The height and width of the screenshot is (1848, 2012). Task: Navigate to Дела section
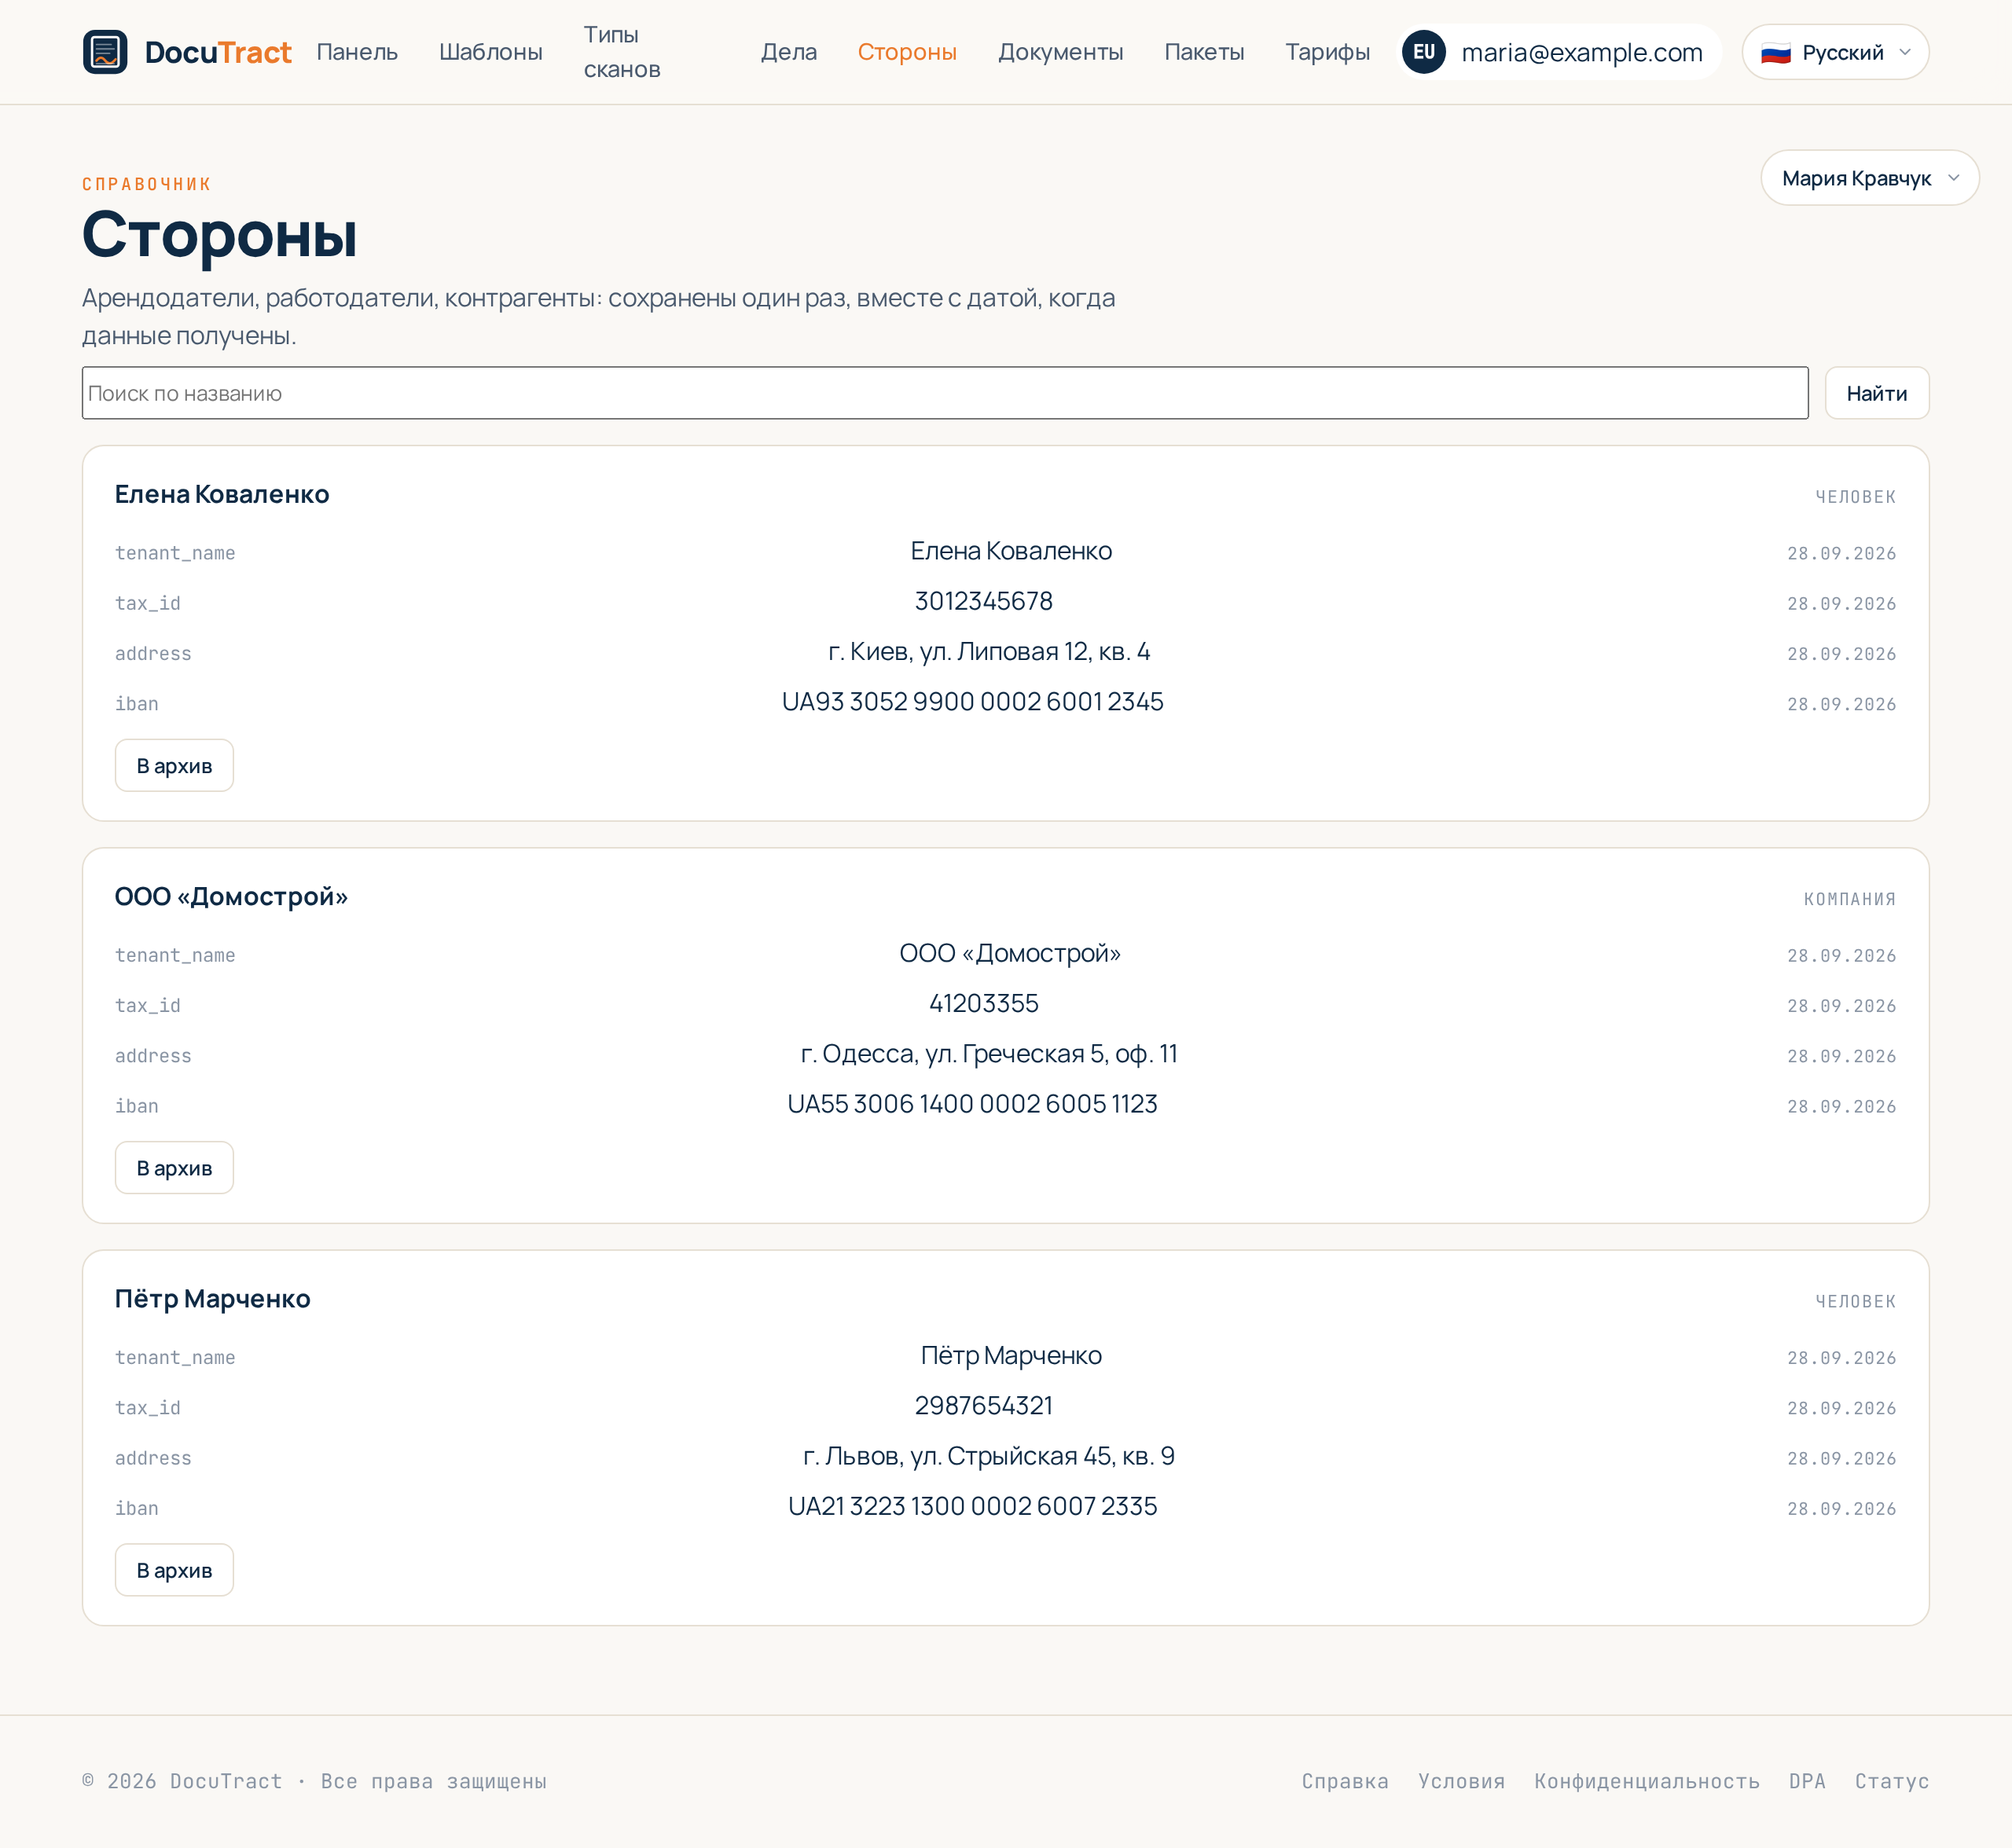788,52
